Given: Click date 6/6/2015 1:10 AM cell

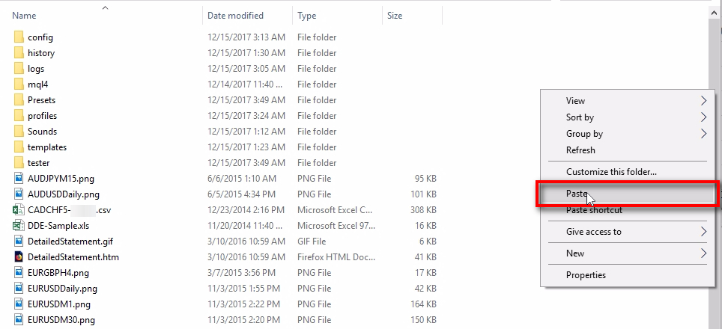Looking at the screenshot, I should [242, 178].
